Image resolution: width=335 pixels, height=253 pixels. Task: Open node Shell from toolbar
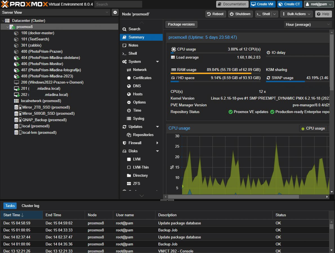(x=263, y=14)
